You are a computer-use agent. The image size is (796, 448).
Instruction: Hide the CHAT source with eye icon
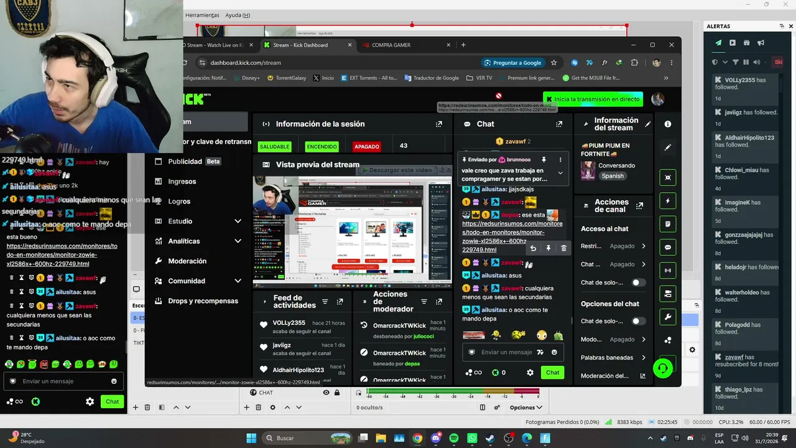click(x=326, y=393)
